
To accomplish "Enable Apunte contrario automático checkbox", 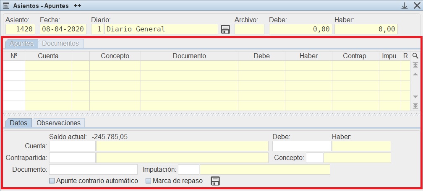I will 52,181.
